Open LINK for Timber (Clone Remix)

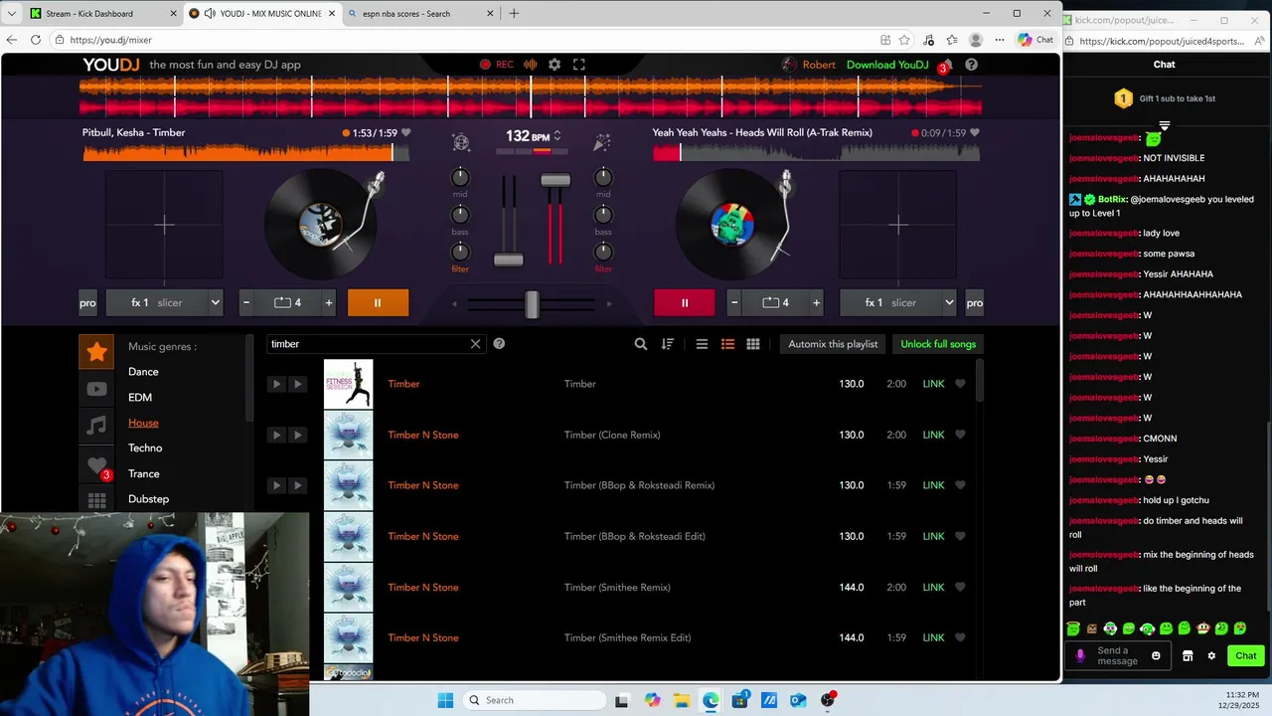[x=933, y=435]
